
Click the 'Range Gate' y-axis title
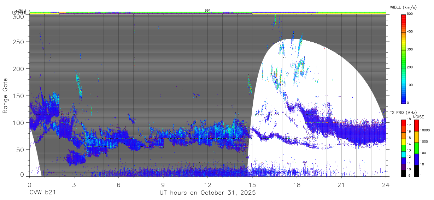point(5,96)
